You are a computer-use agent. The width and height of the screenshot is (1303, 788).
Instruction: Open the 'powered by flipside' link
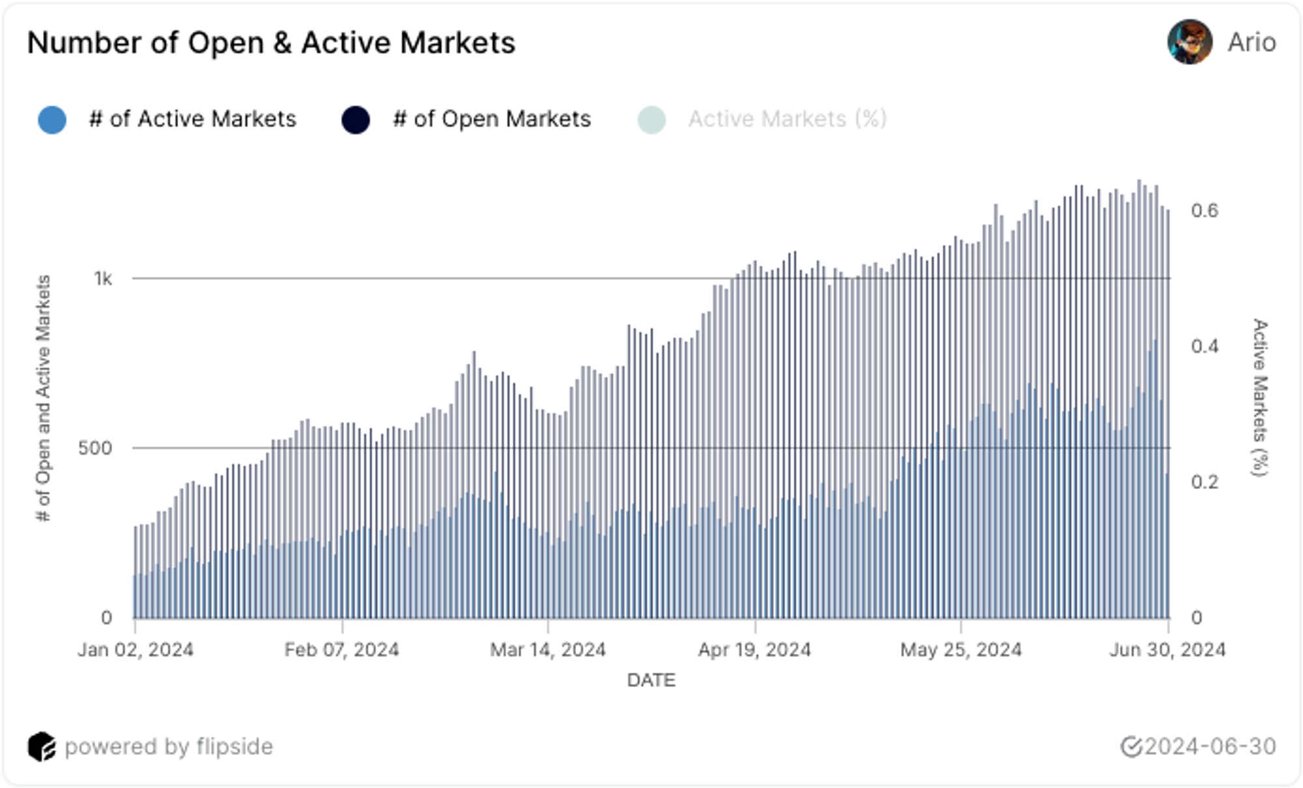pyautogui.click(x=169, y=746)
